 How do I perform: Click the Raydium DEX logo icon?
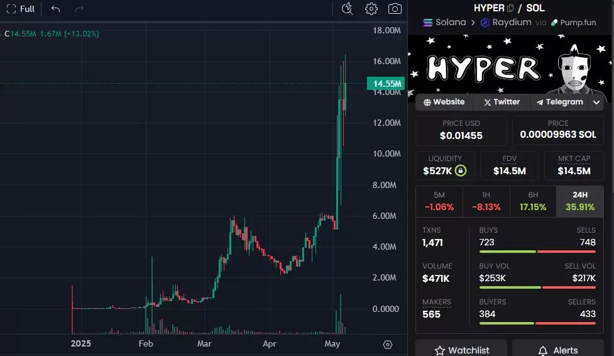point(485,23)
